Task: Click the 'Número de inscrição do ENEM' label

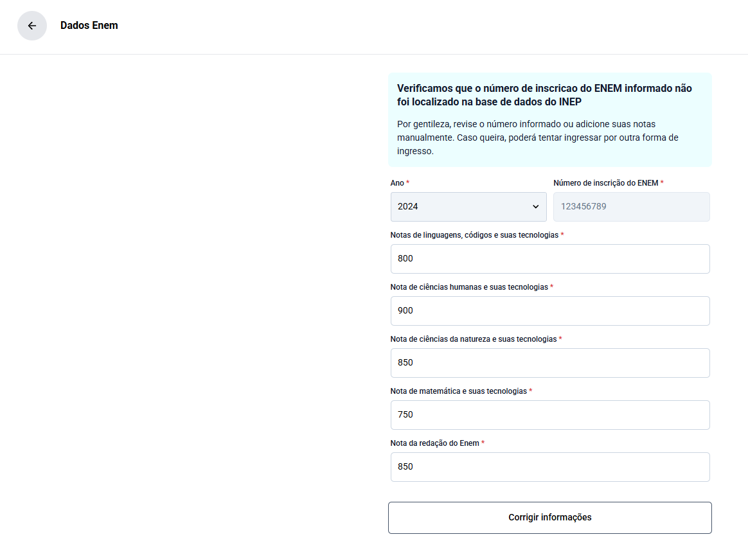Action: (608, 182)
